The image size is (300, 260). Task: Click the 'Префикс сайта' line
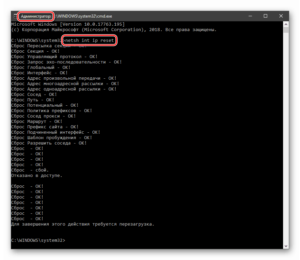[x=45, y=127]
